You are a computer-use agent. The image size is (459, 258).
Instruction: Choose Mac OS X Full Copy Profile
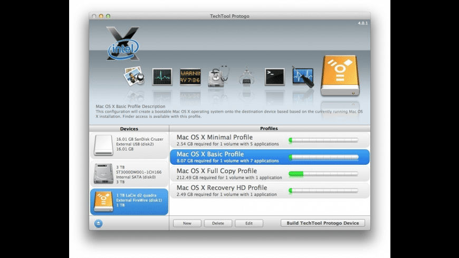coord(270,174)
